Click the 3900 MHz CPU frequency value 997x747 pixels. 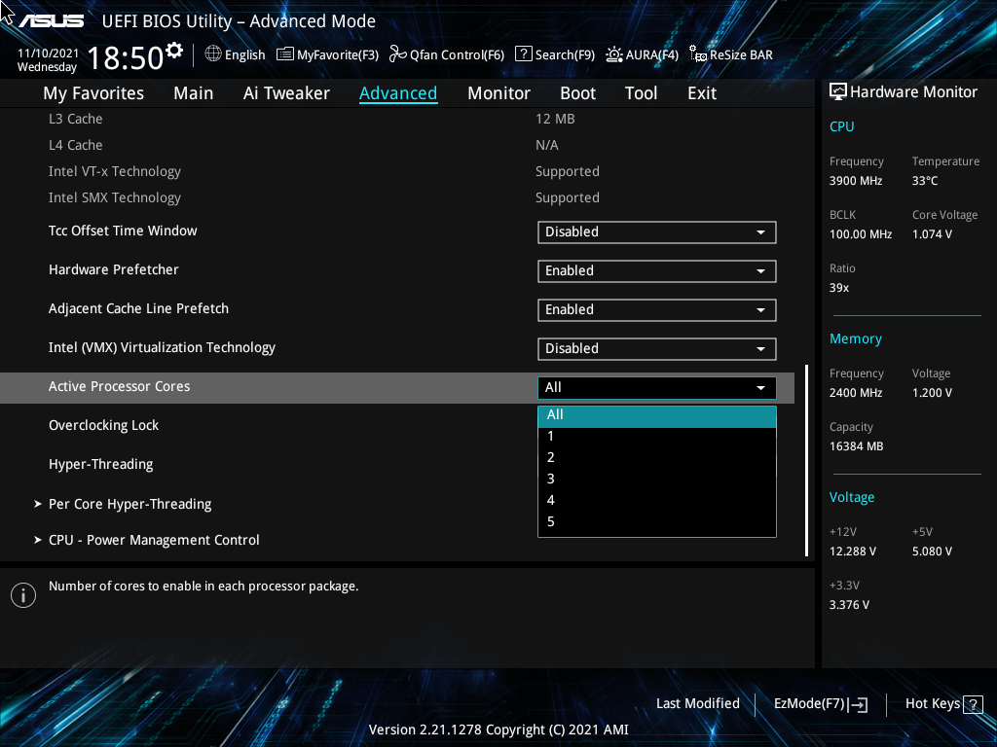[x=855, y=181]
